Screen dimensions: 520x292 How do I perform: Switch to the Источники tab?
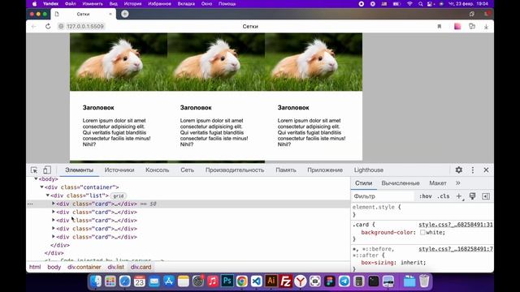tap(119, 170)
